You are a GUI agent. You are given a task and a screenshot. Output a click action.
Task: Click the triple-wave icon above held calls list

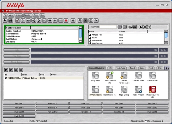point(16,70)
